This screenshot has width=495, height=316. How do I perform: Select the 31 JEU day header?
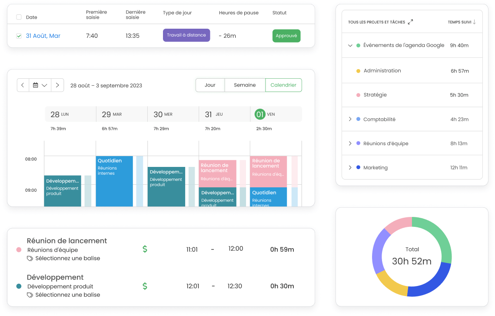pos(224,114)
